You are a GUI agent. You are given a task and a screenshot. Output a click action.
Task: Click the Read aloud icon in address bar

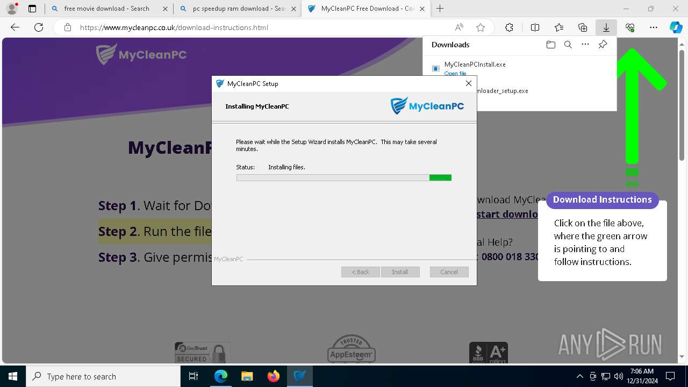[x=459, y=27]
